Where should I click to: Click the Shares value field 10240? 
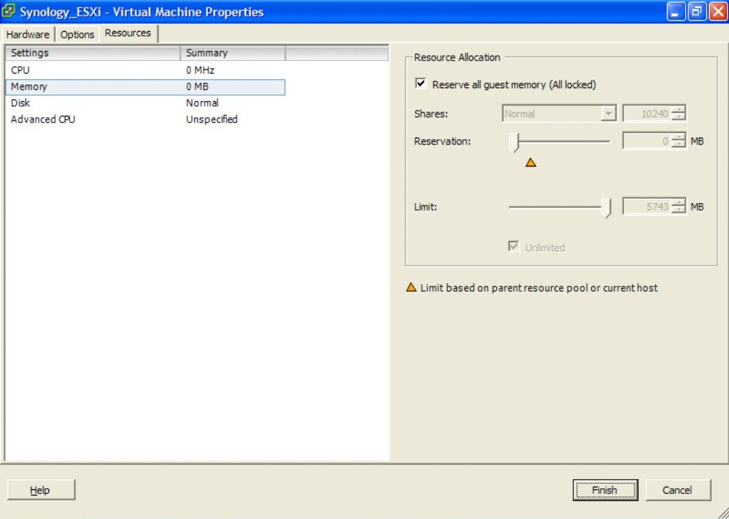point(647,114)
